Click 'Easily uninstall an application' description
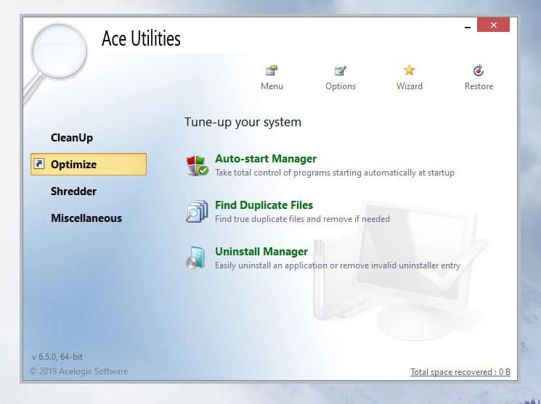This screenshot has width=541, height=404. [x=338, y=265]
